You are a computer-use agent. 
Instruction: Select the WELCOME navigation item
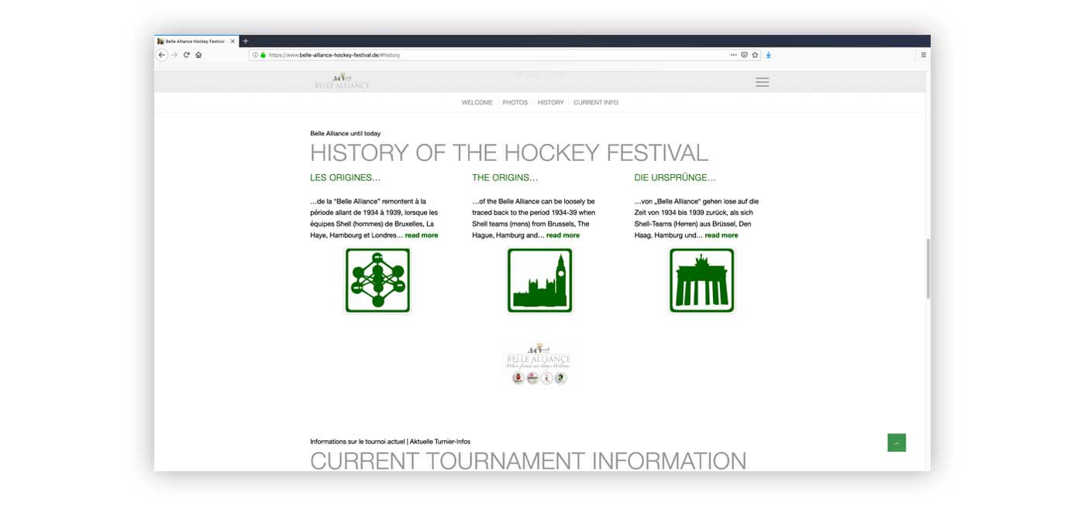(x=477, y=102)
